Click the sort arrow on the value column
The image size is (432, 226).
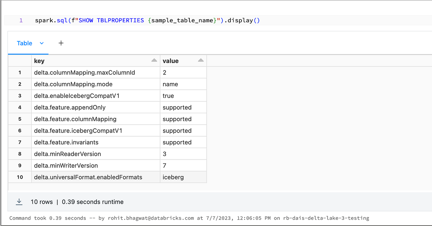(x=201, y=60)
